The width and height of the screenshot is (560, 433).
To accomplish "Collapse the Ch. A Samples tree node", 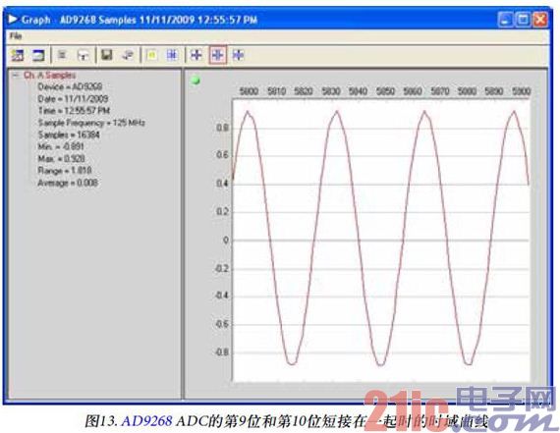I will coord(16,75).
